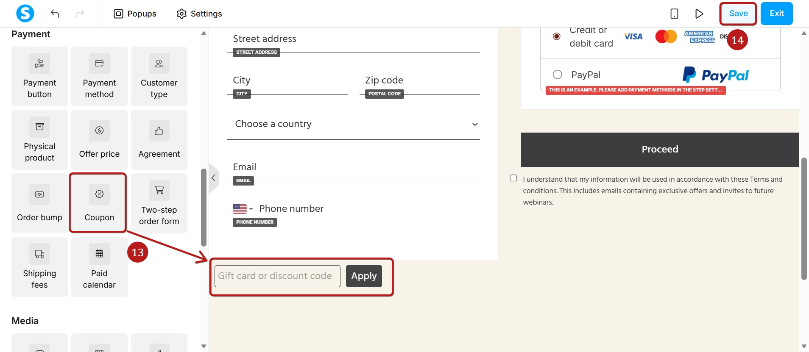Select Credit or debit card option

(557, 36)
